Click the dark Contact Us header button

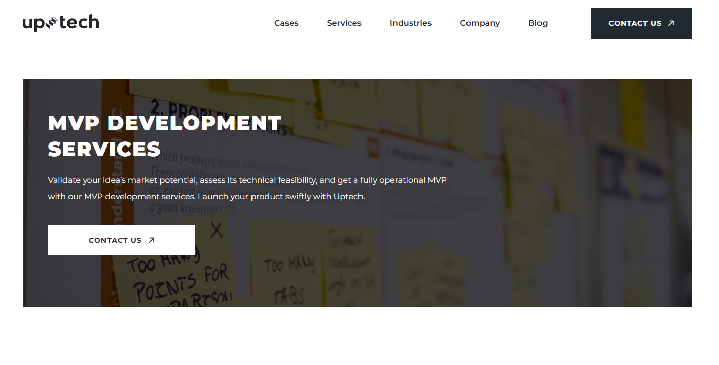tap(641, 23)
